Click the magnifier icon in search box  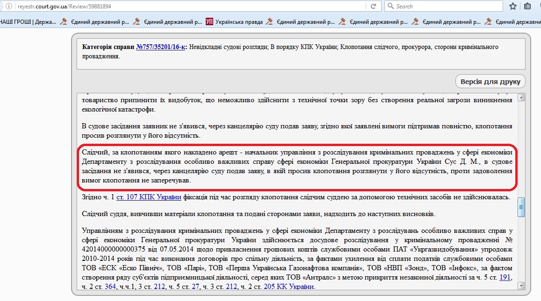tap(390, 7)
